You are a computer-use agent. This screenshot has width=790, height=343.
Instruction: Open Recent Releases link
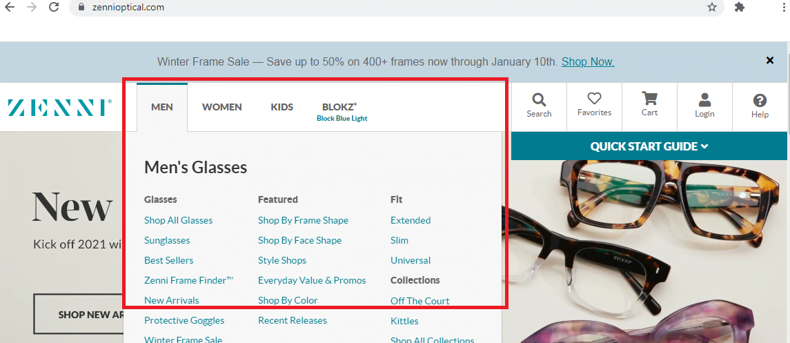click(x=293, y=320)
